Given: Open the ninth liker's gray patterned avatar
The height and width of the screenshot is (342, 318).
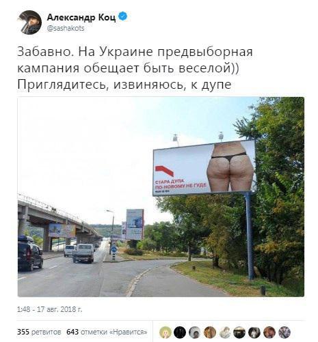Looking at the screenshot, I should point(284,332).
